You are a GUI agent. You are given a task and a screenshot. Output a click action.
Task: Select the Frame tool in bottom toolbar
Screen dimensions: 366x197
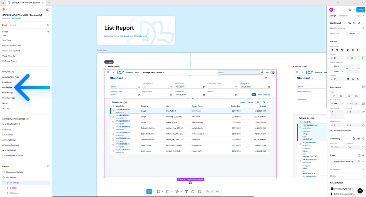coord(158,192)
